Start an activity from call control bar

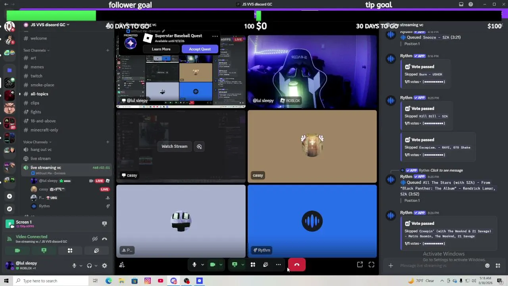coord(253,265)
